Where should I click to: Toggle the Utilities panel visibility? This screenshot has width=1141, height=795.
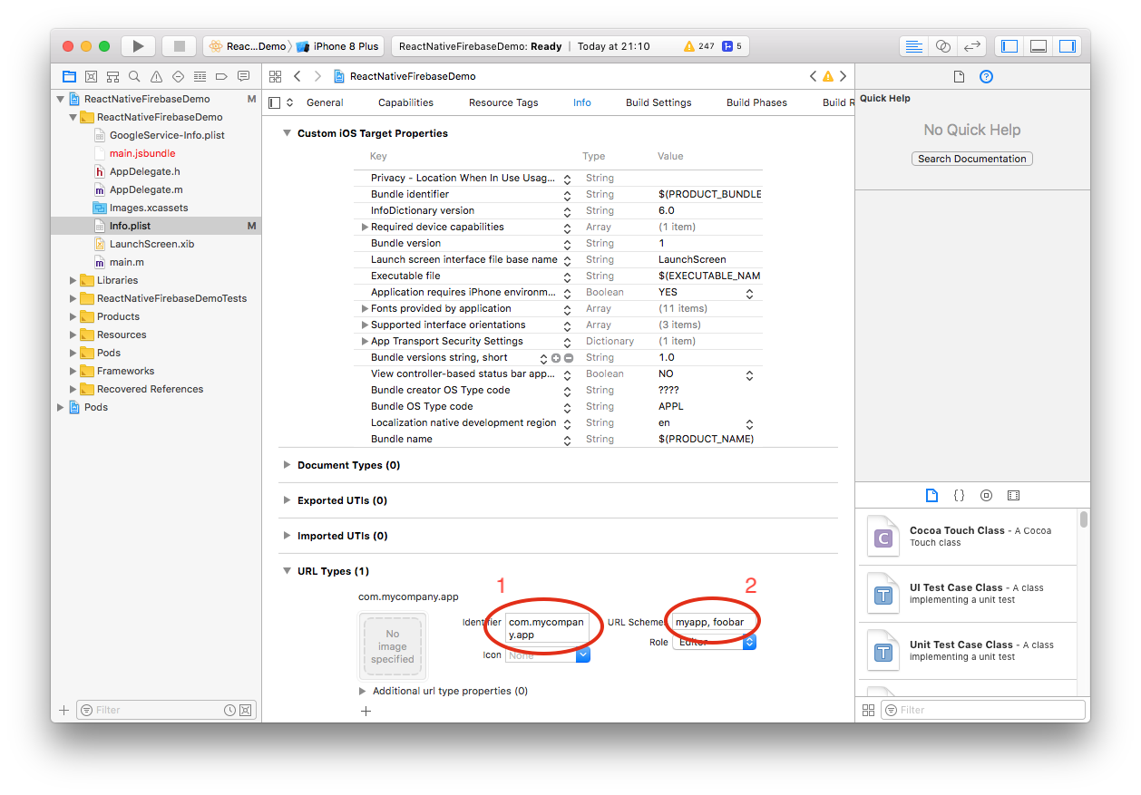(x=1068, y=46)
